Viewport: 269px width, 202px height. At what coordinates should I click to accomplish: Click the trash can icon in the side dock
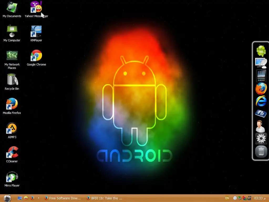pos(261,151)
